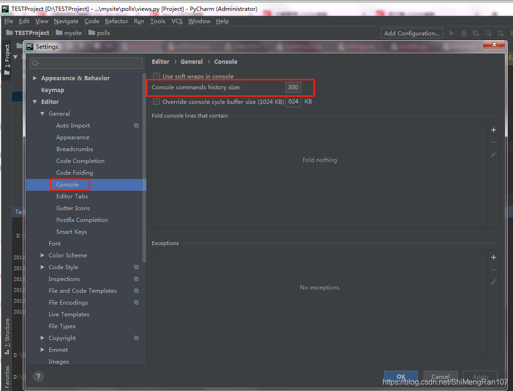Viewport: 513px width, 391px height.
Task: Click the Cancel button
Action: [440, 377]
